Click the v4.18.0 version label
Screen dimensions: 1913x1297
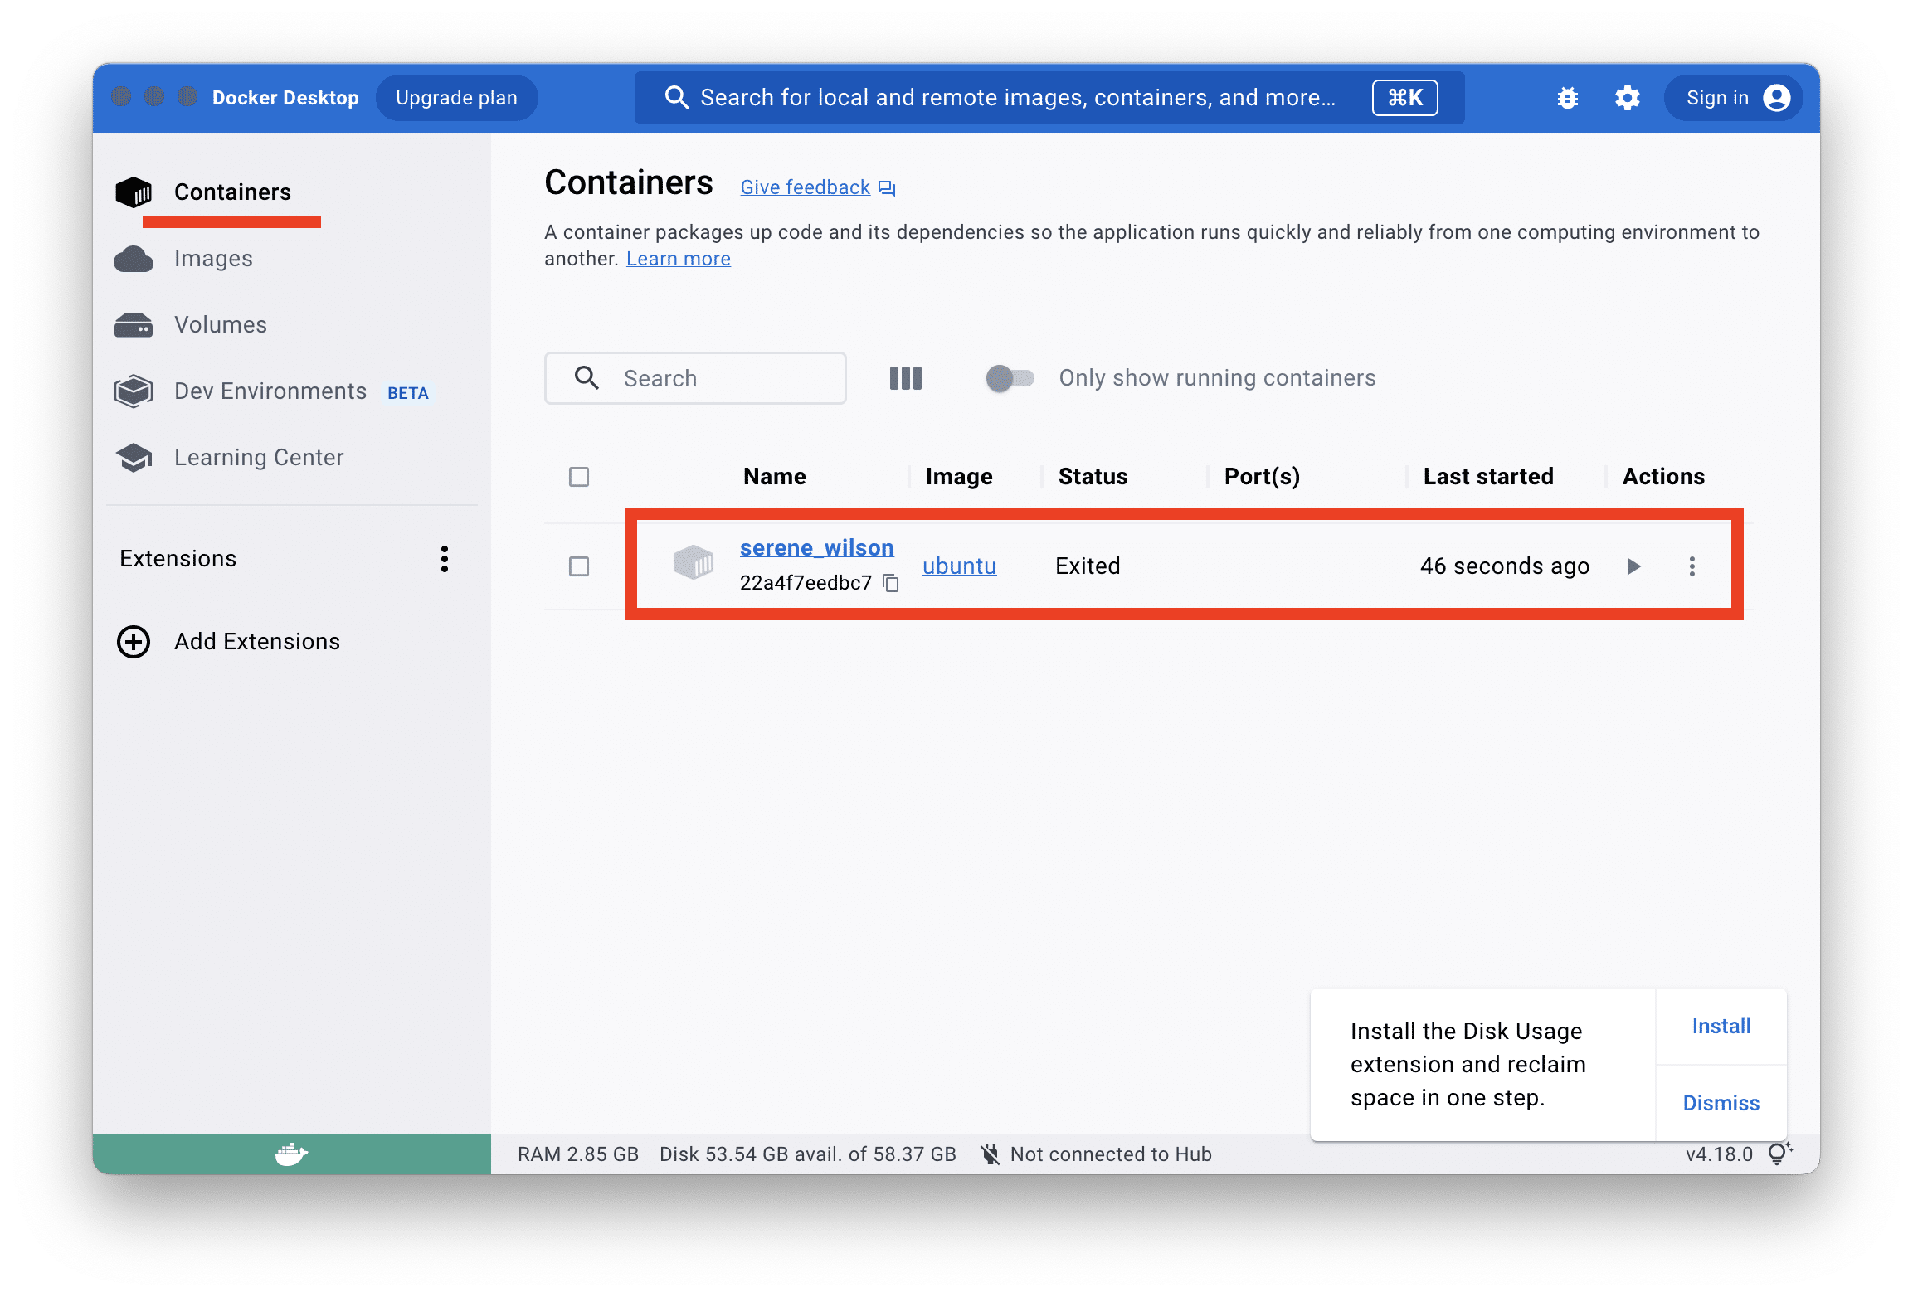point(1719,1154)
